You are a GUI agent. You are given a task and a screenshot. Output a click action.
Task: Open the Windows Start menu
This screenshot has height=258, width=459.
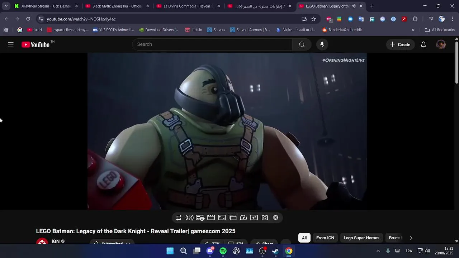point(170,251)
